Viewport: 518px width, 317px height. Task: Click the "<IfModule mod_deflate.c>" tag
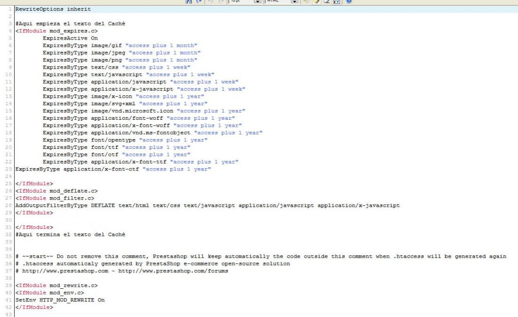(57, 191)
